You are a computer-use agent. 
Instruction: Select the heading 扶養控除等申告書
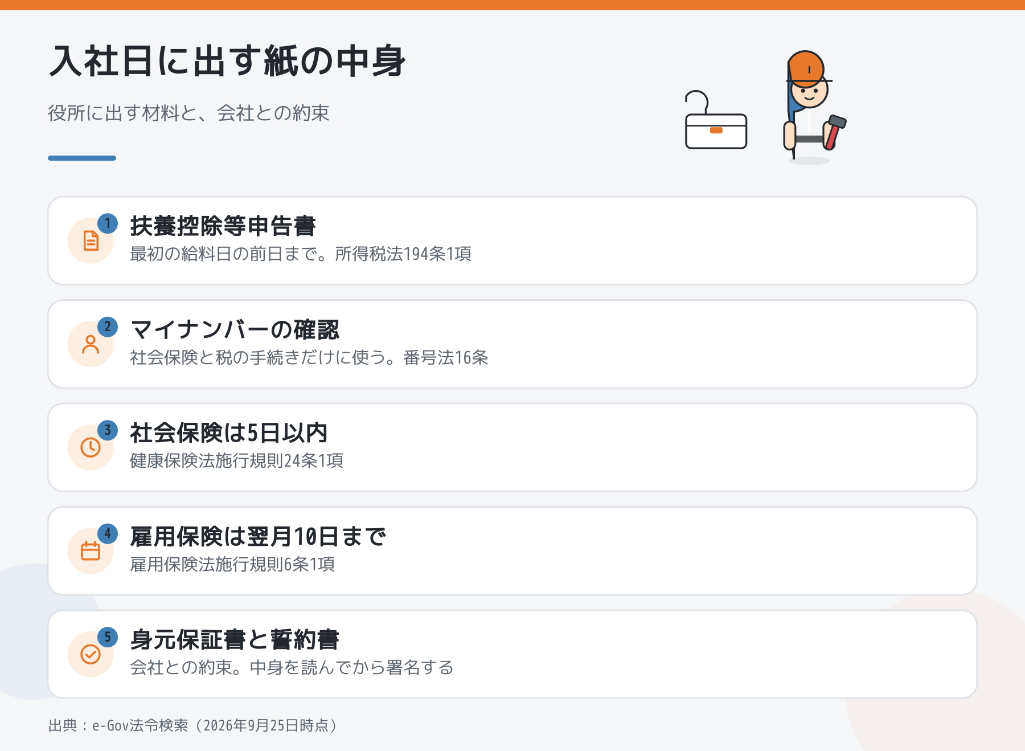click(223, 226)
